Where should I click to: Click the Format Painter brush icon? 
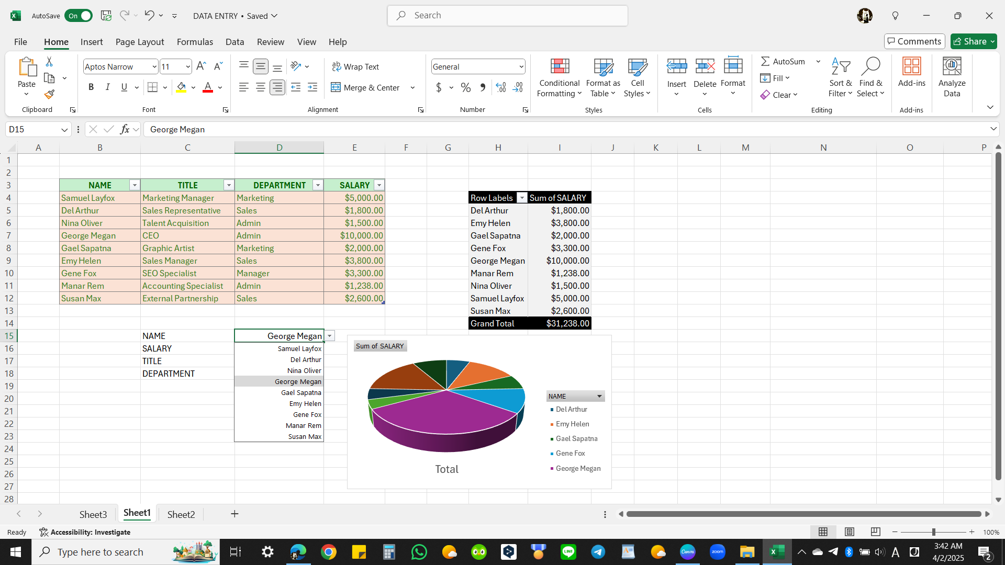[x=49, y=95]
